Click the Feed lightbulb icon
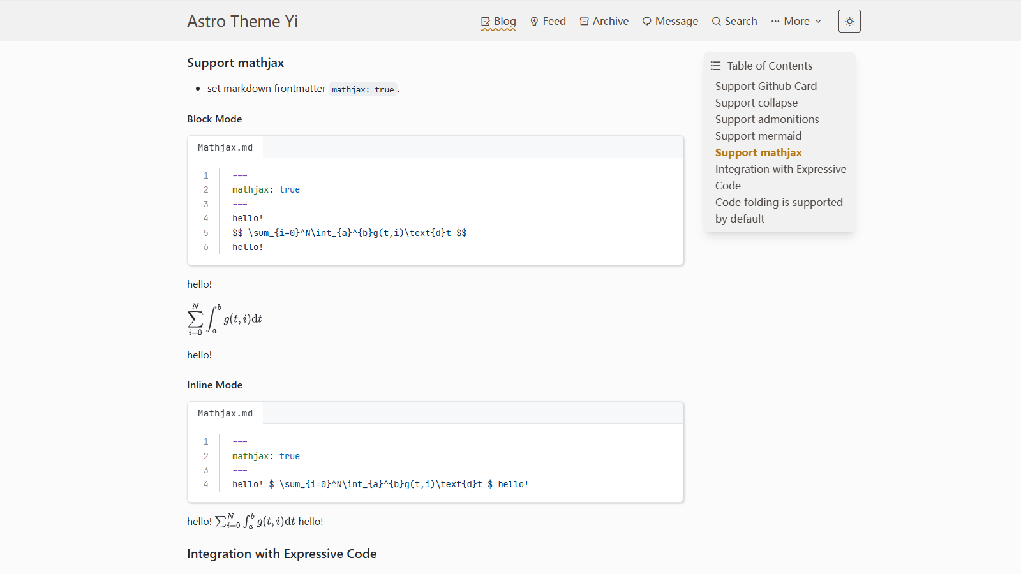This screenshot has height=574, width=1021. point(534,22)
